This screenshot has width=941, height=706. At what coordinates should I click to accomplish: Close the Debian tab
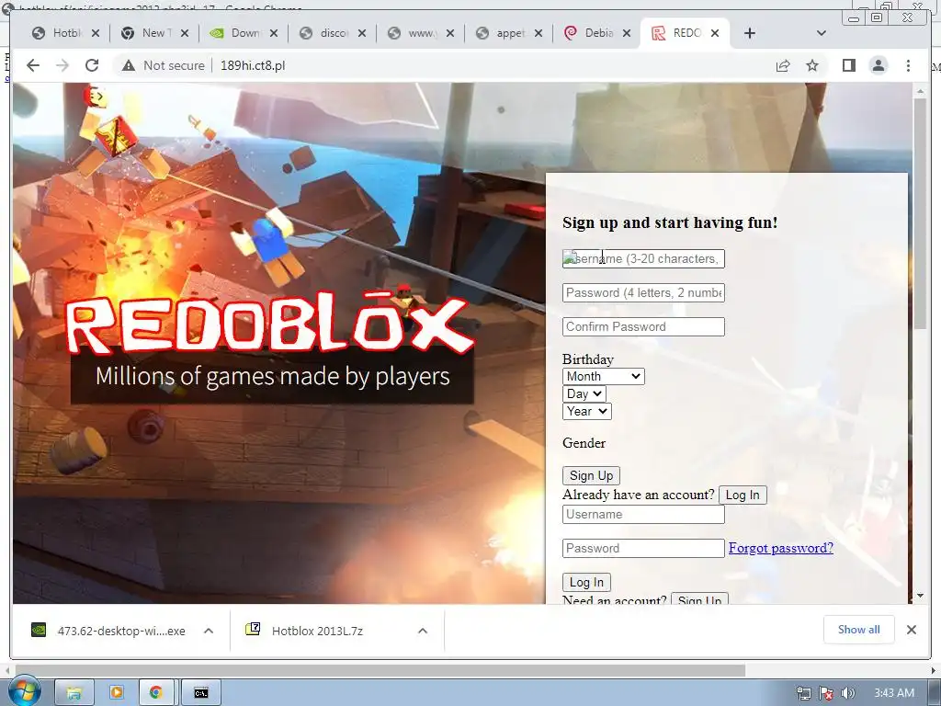(x=627, y=33)
